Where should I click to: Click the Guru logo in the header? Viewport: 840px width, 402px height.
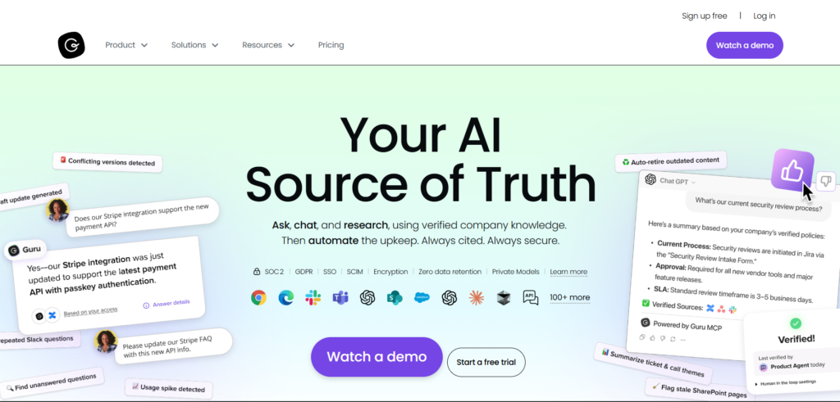[x=71, y=45]
